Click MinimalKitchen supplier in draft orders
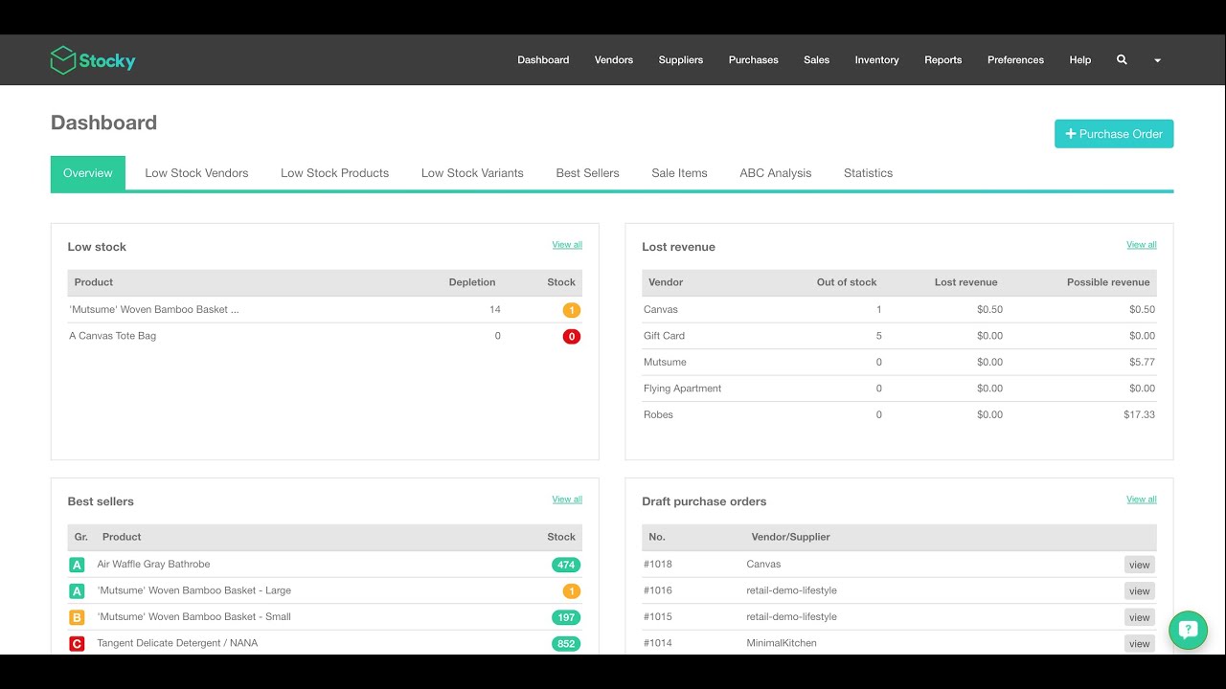The height and width of the screenshot is (689, 1226). pyautogui.click(x=782, y=643)
